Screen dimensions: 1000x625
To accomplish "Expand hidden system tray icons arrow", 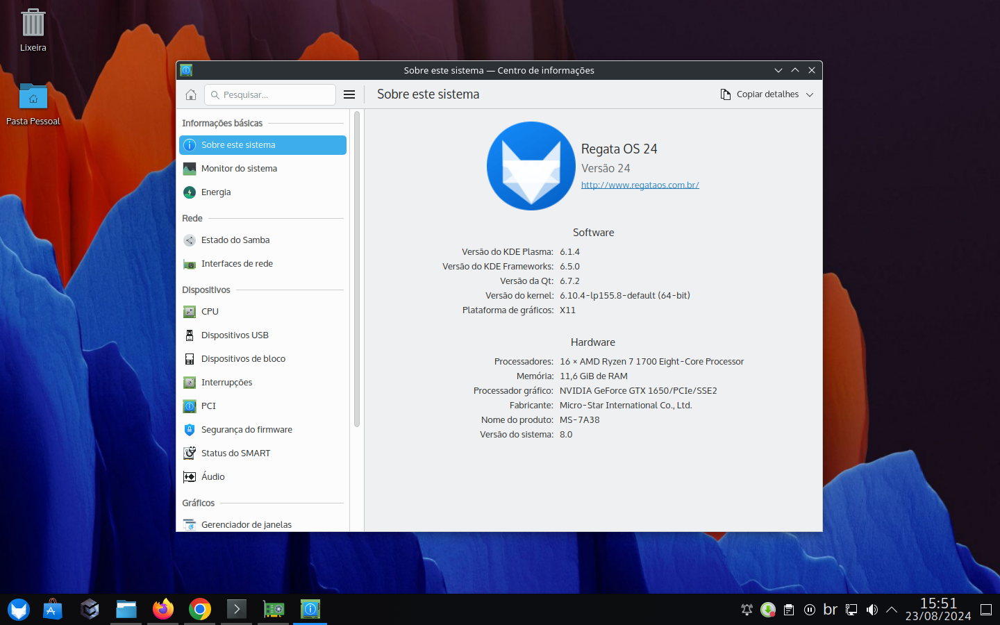I will 892,610.
